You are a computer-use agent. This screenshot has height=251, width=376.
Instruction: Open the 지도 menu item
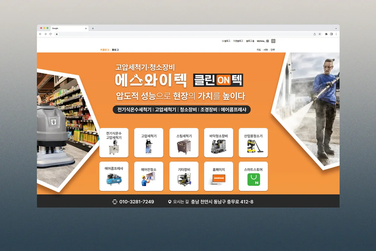(x=259, y=50)
